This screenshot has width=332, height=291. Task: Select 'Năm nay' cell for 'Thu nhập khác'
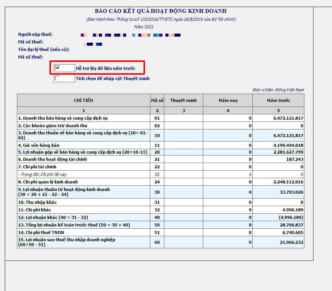(x=227, y=202)
